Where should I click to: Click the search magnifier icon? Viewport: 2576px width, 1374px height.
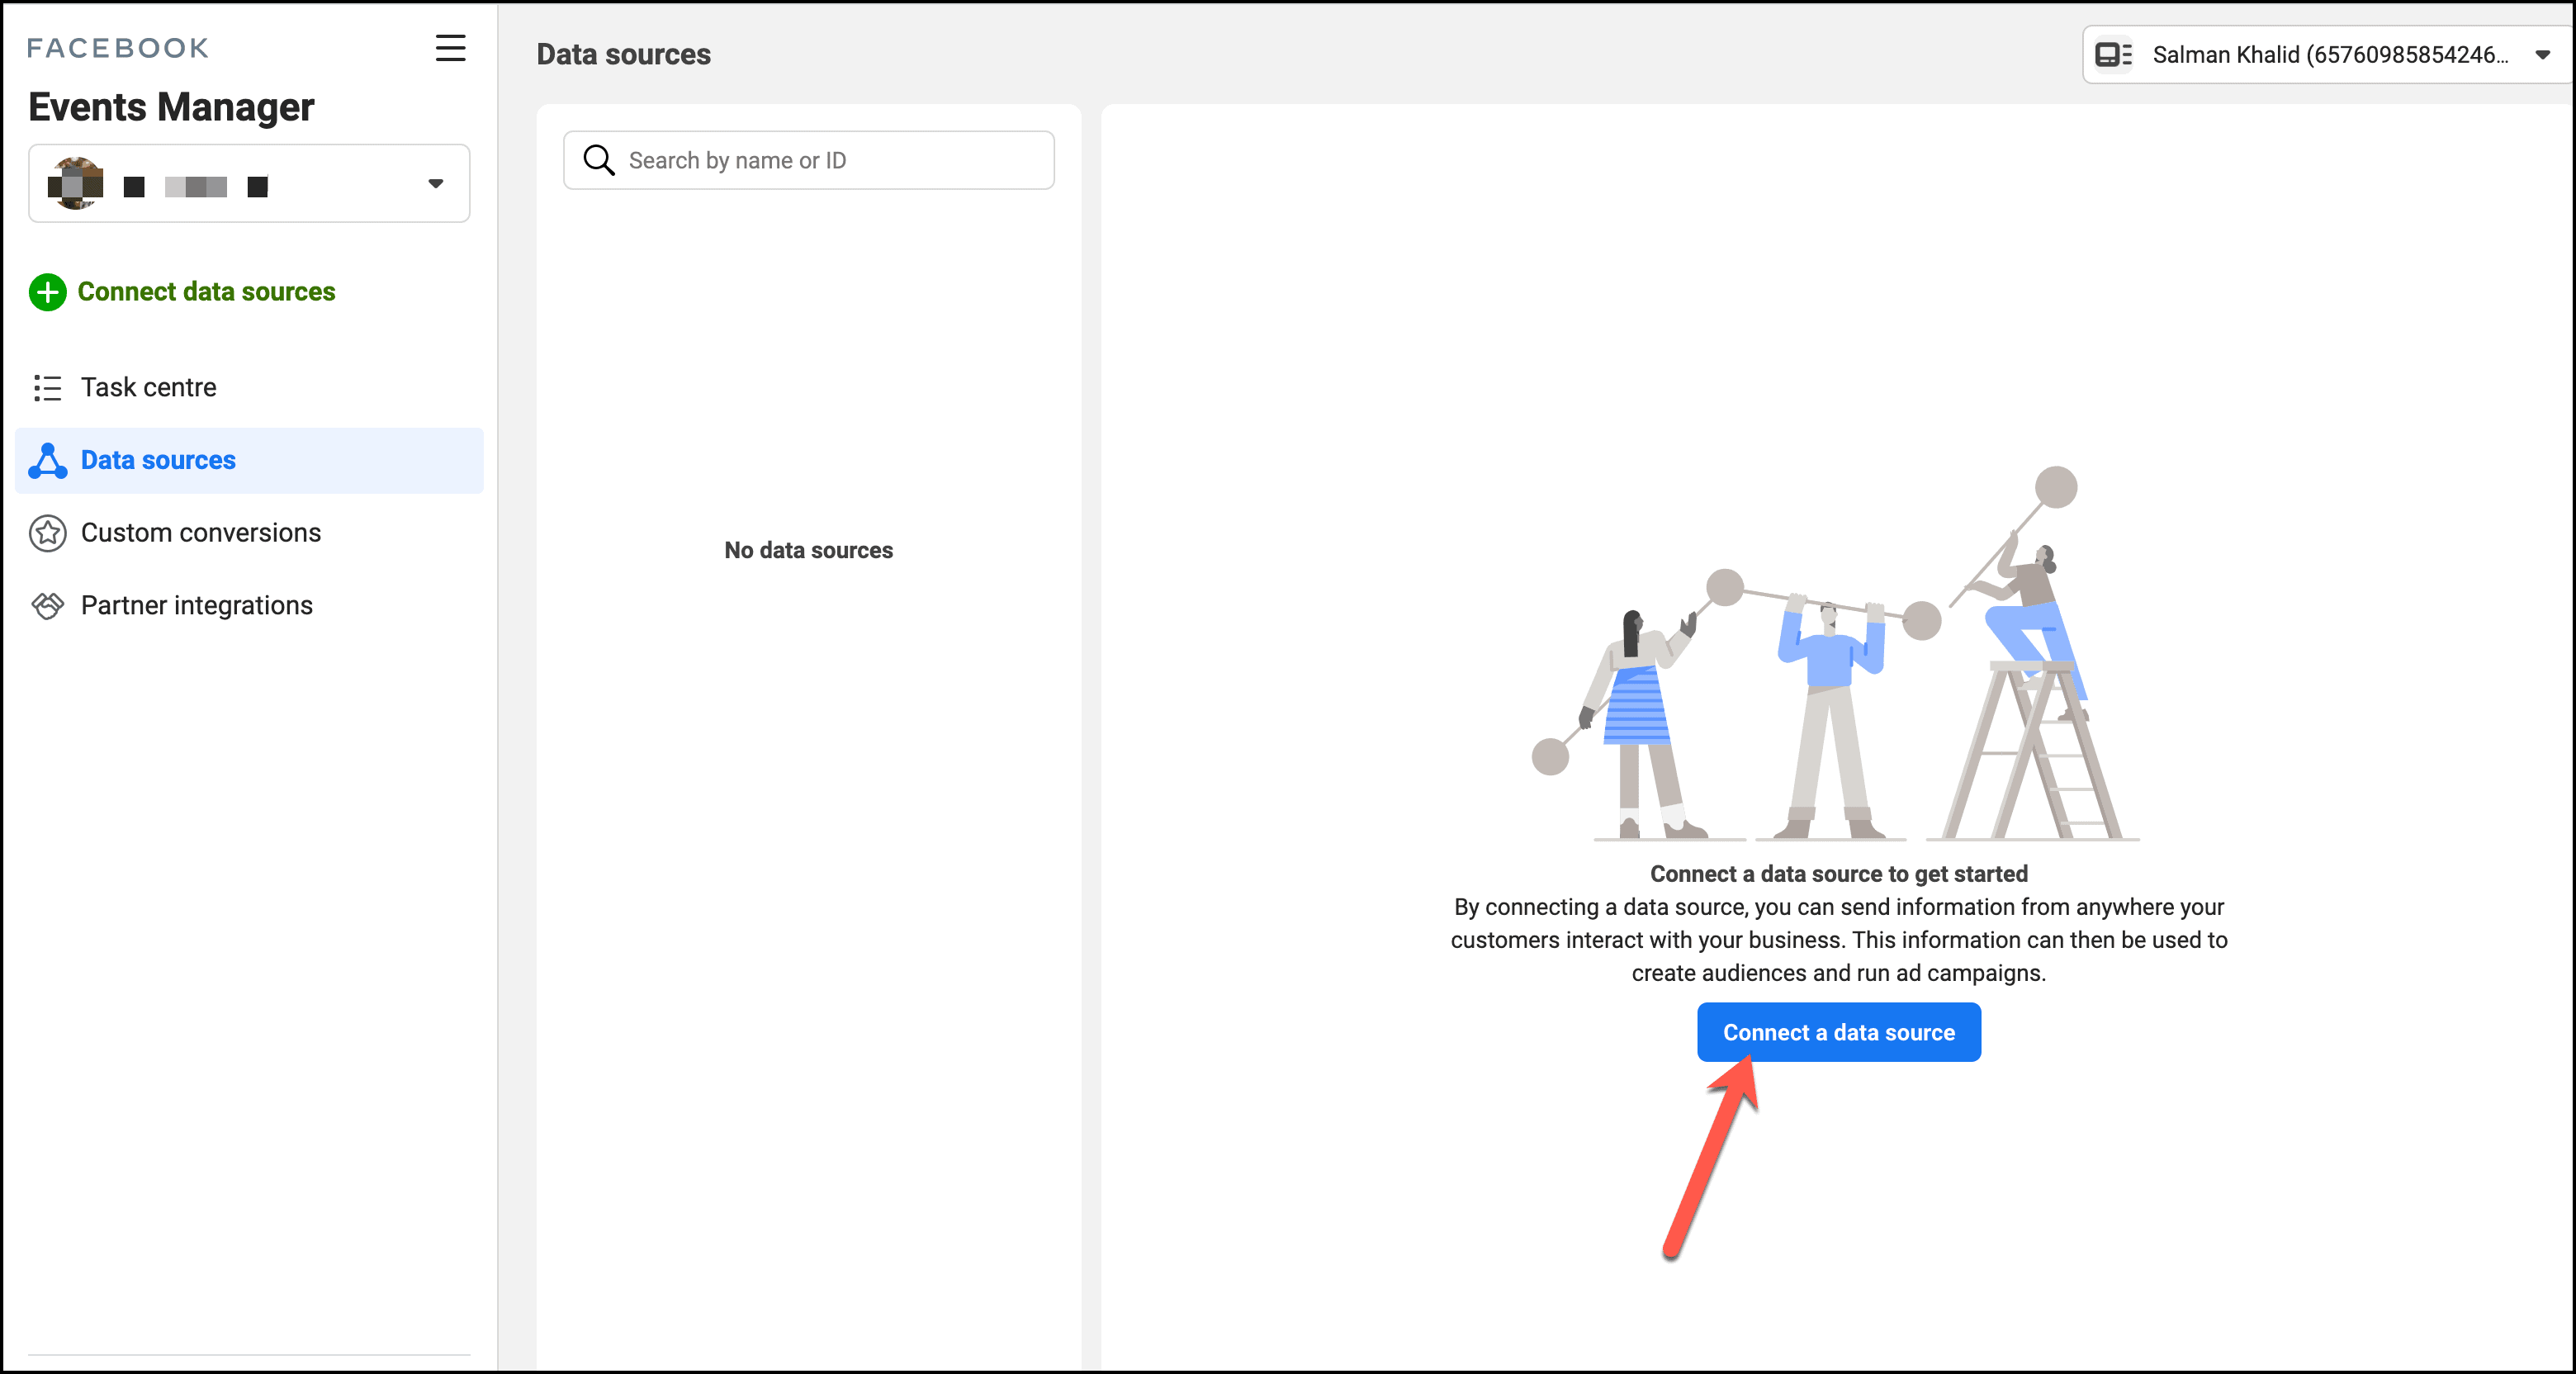tap(598, 160)
